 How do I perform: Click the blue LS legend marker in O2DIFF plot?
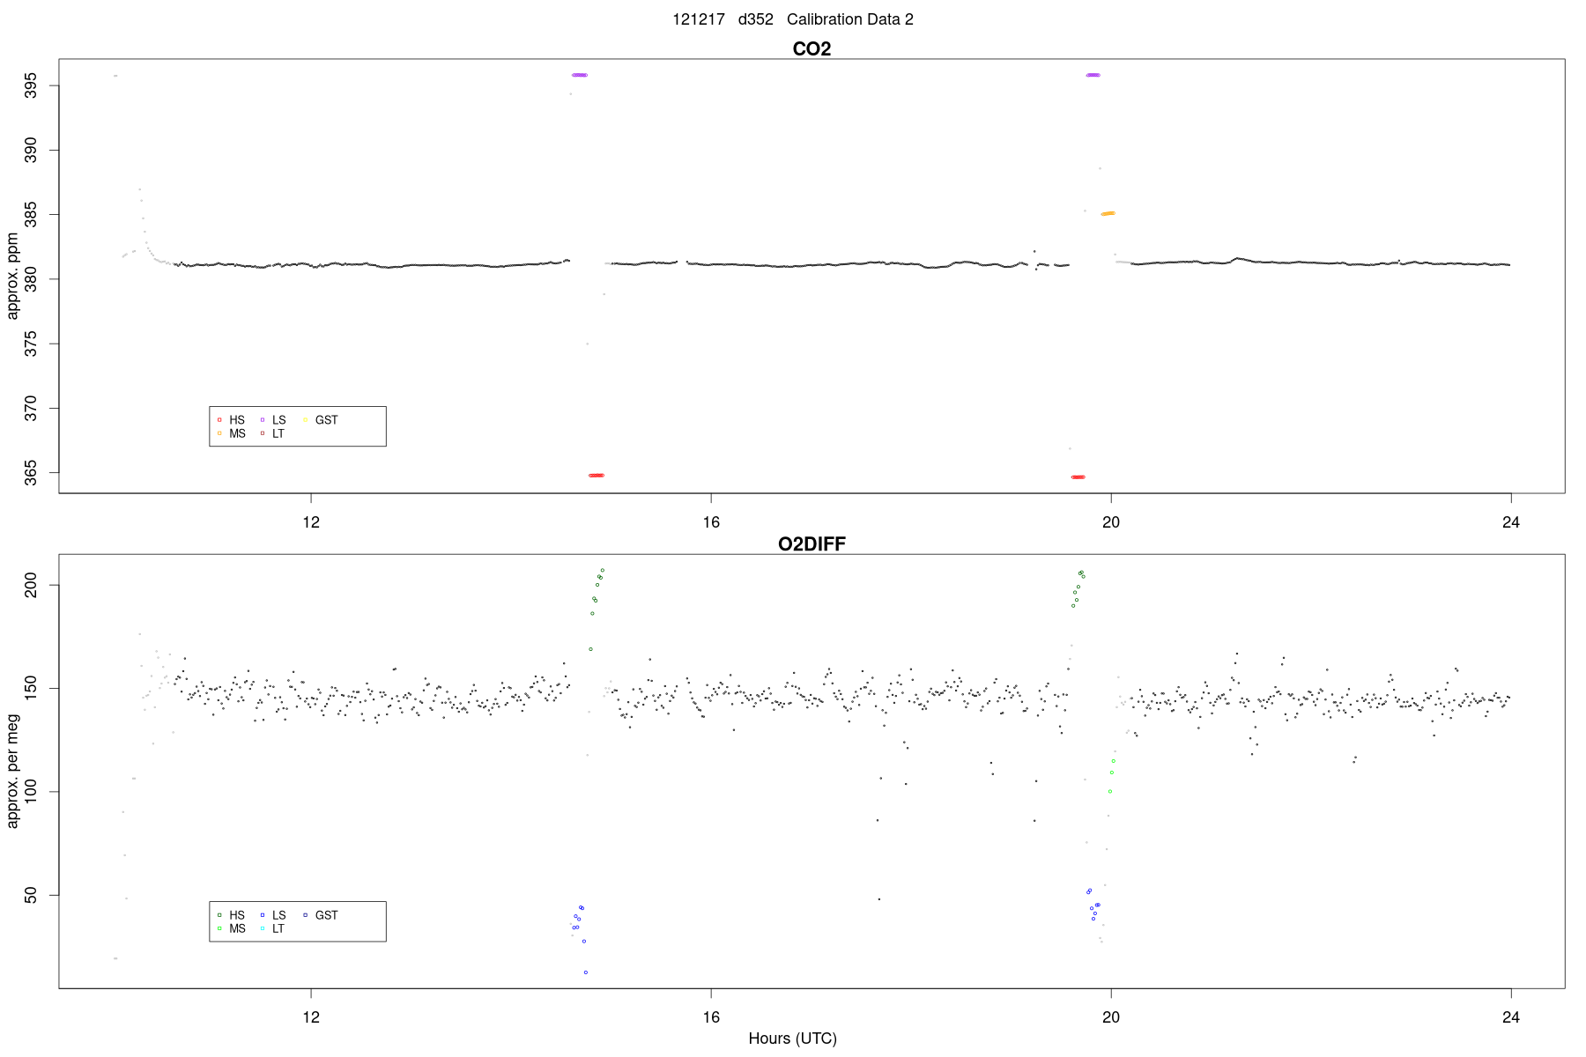pos(263,915)
